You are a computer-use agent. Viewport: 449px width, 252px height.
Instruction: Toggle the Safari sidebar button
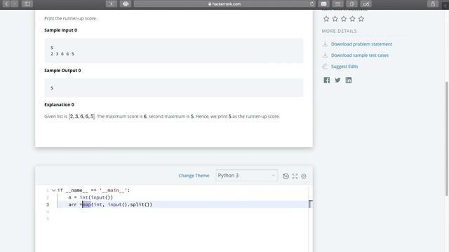coord(27,3)
